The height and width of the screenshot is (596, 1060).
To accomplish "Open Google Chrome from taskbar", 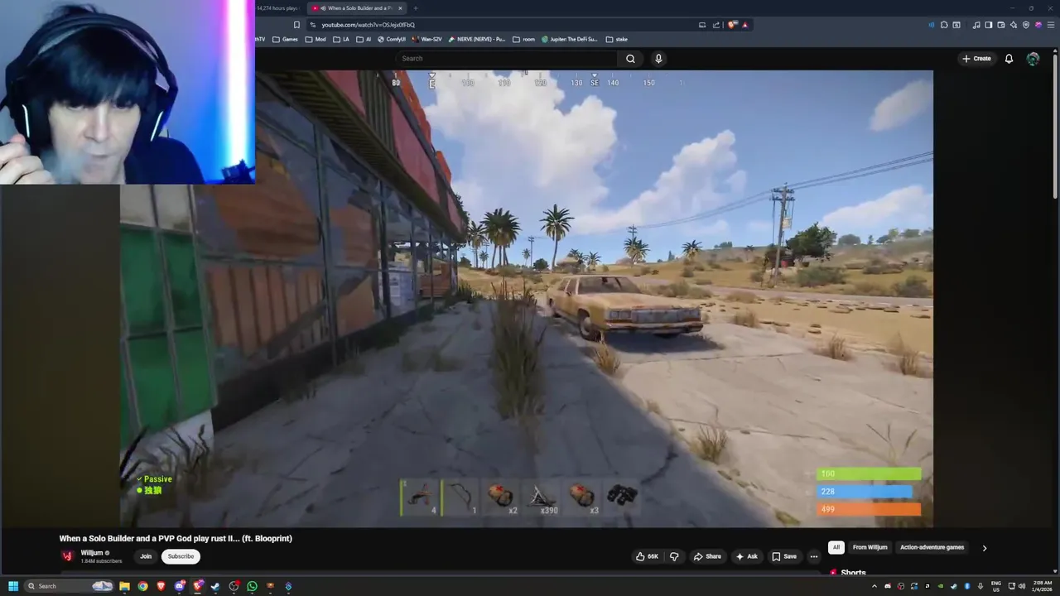I will 142,586.
